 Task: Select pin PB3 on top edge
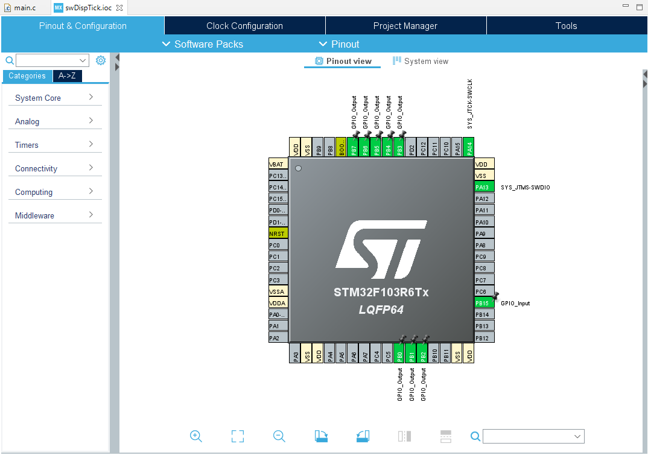tap(399, 147)
